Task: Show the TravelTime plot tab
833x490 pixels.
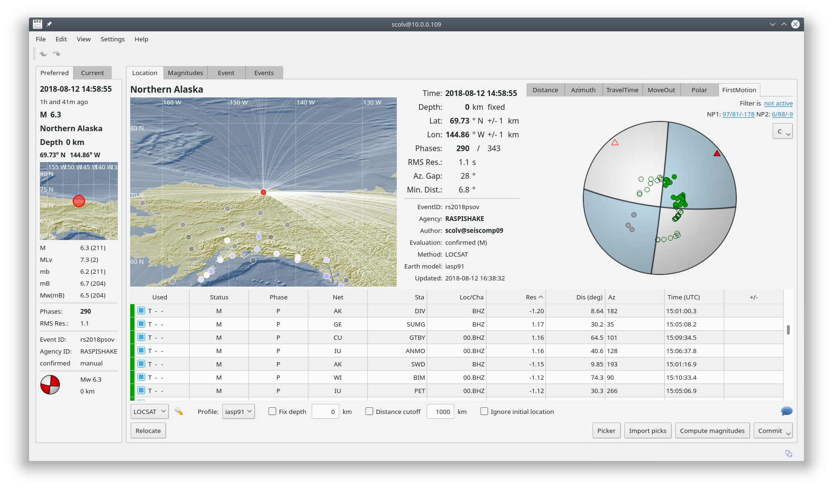Action: tap(622, 90)
